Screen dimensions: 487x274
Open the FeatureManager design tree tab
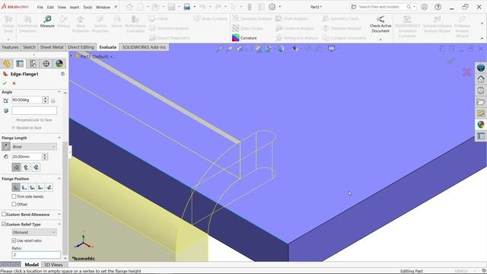(x=7, y=64)
